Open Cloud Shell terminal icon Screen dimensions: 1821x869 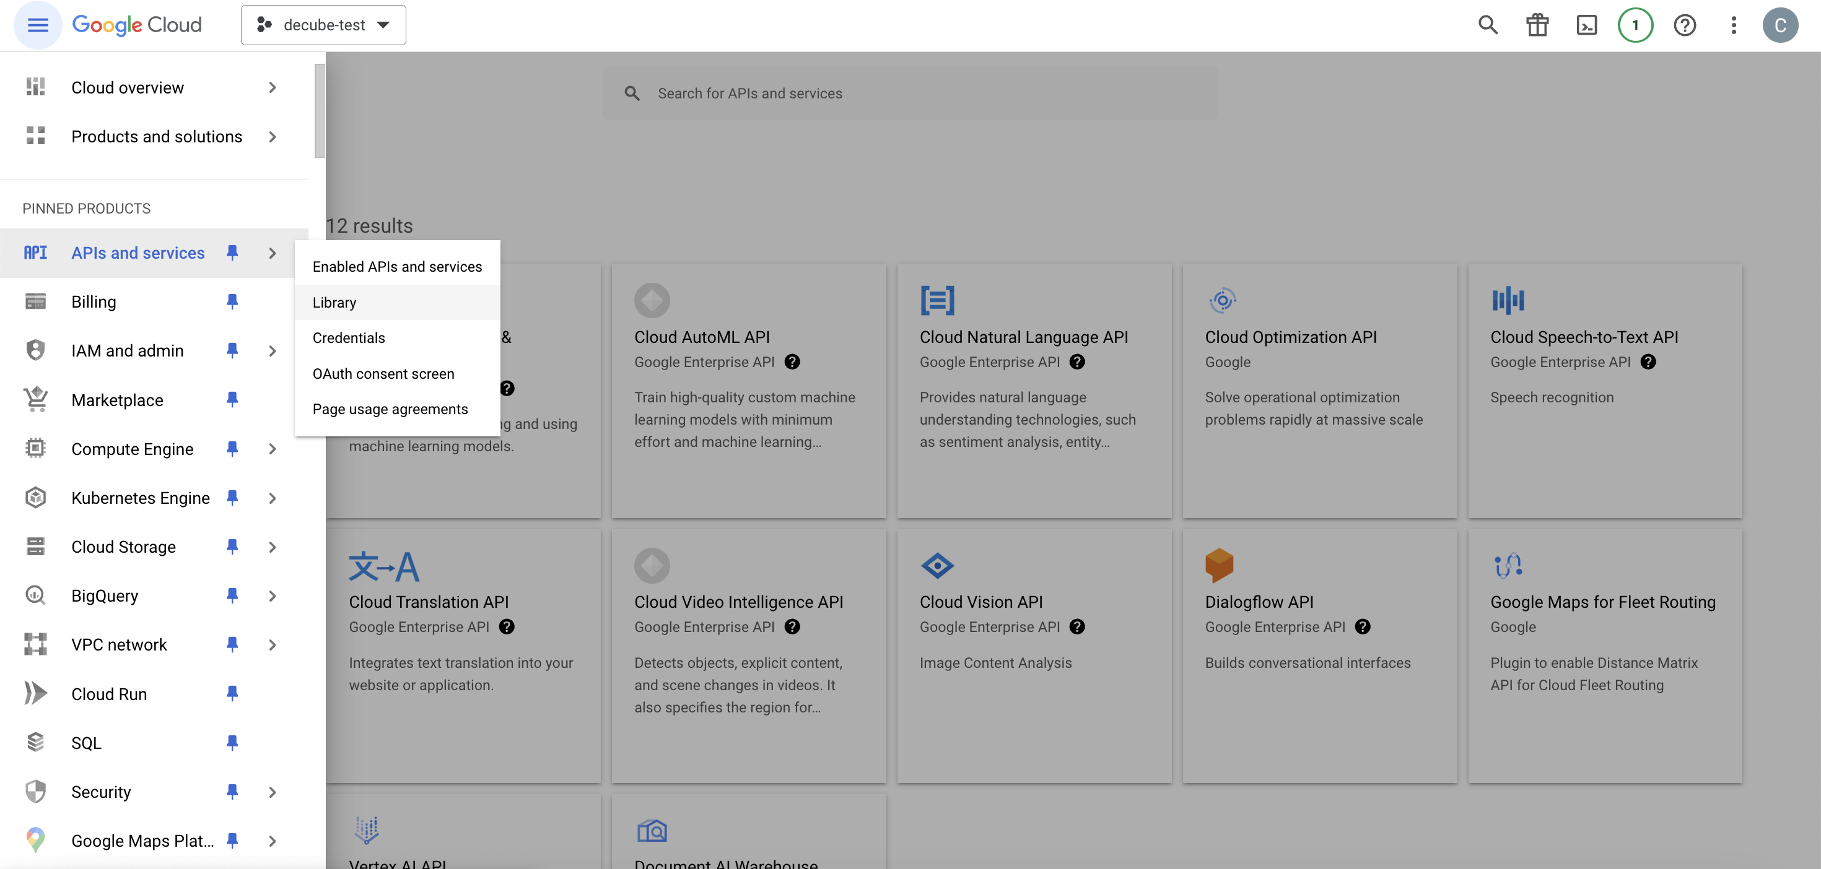click(1586, 25)
